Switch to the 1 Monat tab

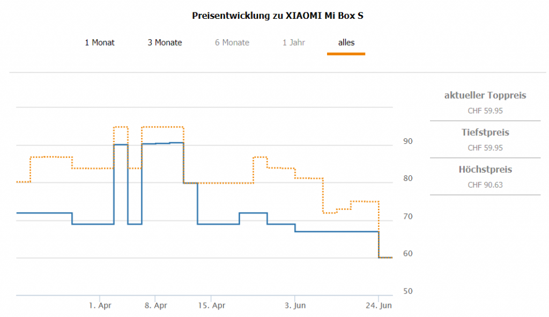100,42
